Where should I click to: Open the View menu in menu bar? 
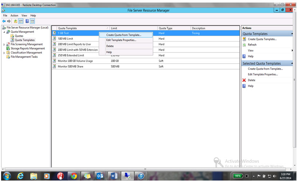tap(24, 15)
